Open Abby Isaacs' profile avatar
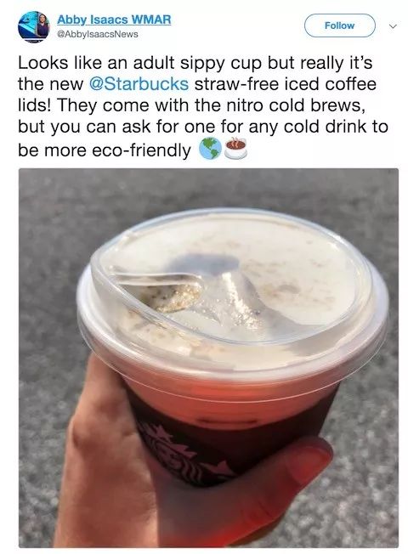Image resolution: width=408 pixels, height=554 pixels. point(34,26)
